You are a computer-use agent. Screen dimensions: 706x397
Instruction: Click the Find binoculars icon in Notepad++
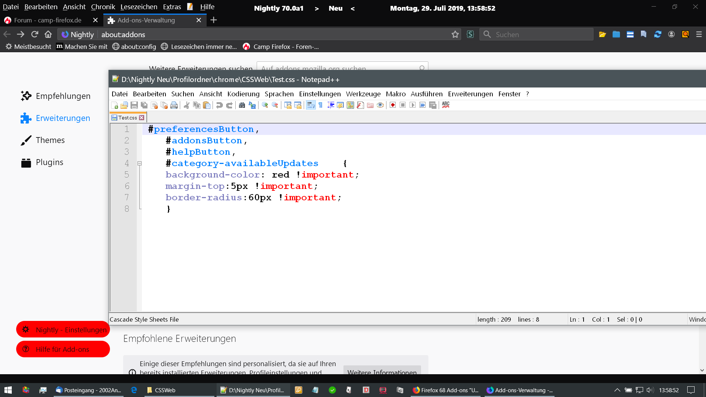click(x=242, y=105)
